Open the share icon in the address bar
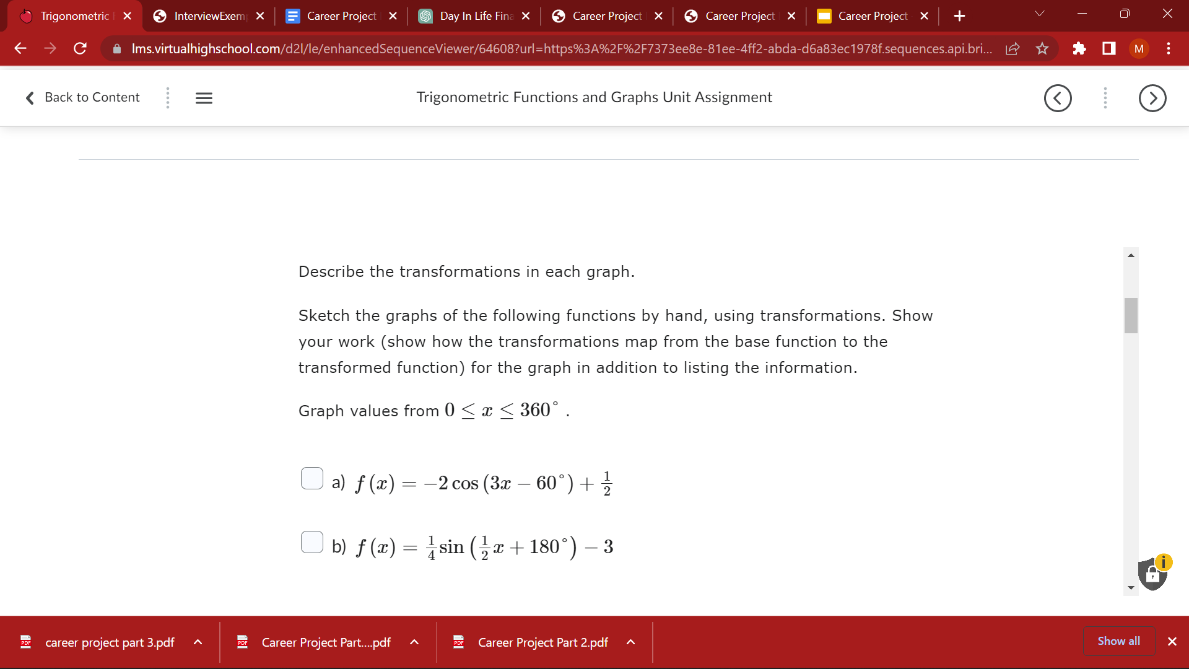The width and height of the screenshot is (1189, 669). coord(1013,49)
